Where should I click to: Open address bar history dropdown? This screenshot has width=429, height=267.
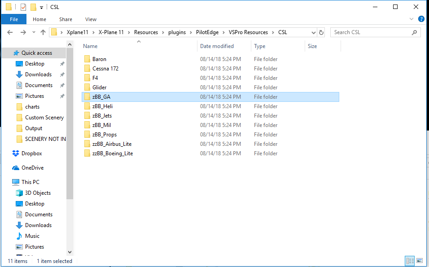pos(313,32)
